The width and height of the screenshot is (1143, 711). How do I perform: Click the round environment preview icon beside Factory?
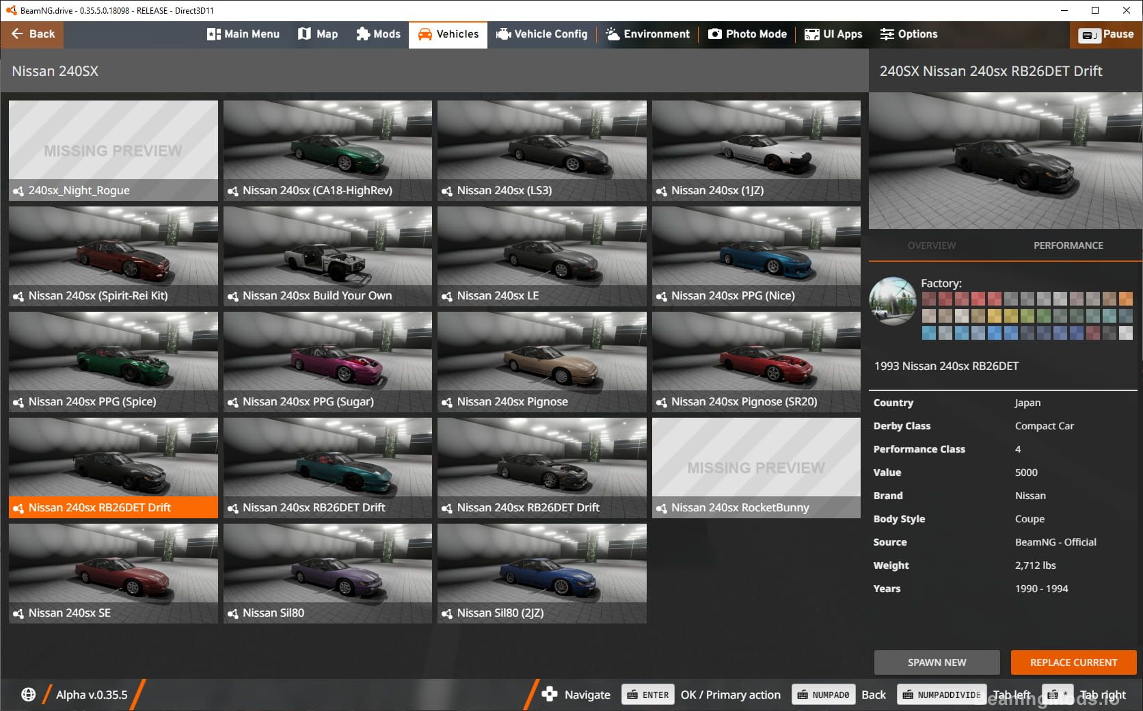pos(893,301)
